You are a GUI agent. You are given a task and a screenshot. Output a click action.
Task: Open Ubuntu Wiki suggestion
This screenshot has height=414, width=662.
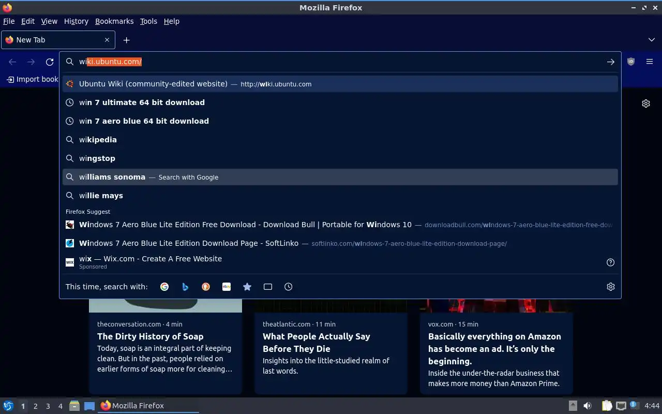[x=340, y=84]
